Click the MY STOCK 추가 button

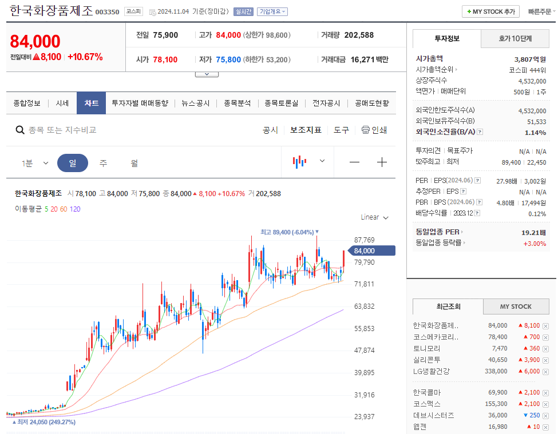point(490,12)
